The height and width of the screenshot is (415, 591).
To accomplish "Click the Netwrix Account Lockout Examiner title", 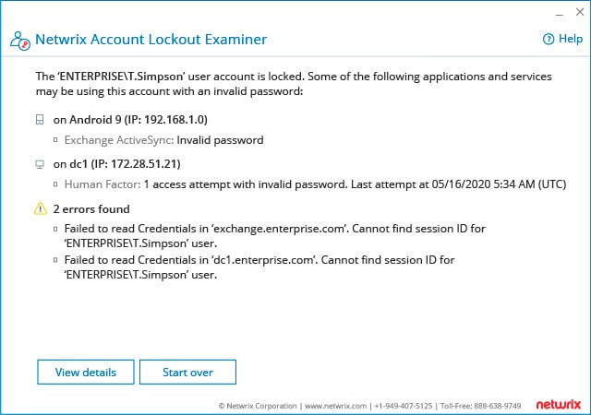I will pyautogui.click(x=151, y=40).
